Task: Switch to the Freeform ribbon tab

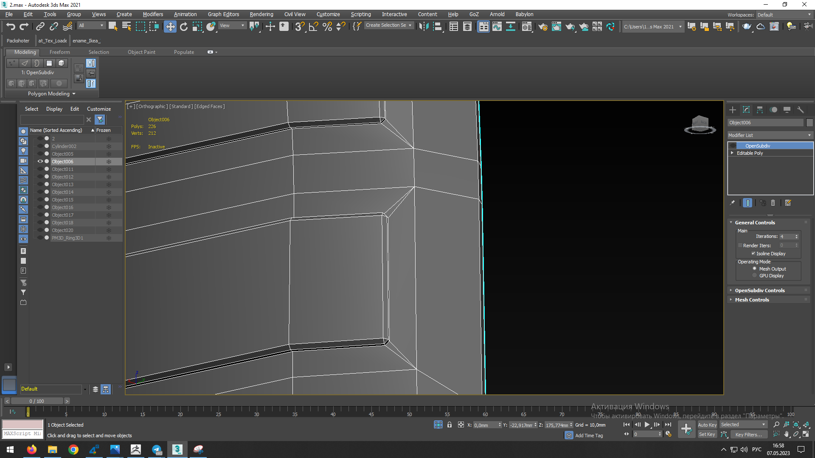Action: click(x=59, y=52)
